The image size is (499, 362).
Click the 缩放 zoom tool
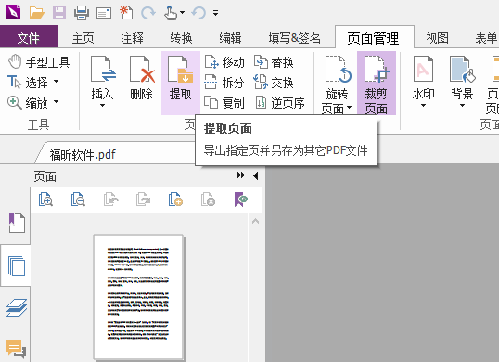28,102
